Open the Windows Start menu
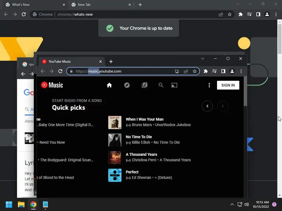Viewport: 282px width, 211px height. (x=9, y=204)
